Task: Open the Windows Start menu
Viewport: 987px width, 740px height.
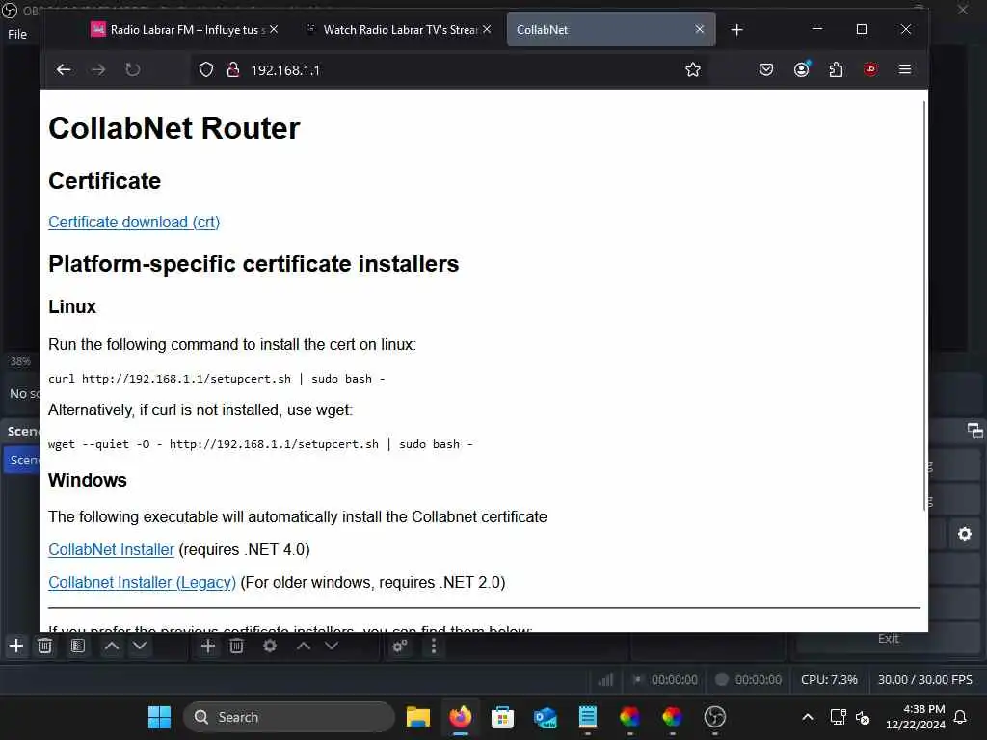Action: 159,717
